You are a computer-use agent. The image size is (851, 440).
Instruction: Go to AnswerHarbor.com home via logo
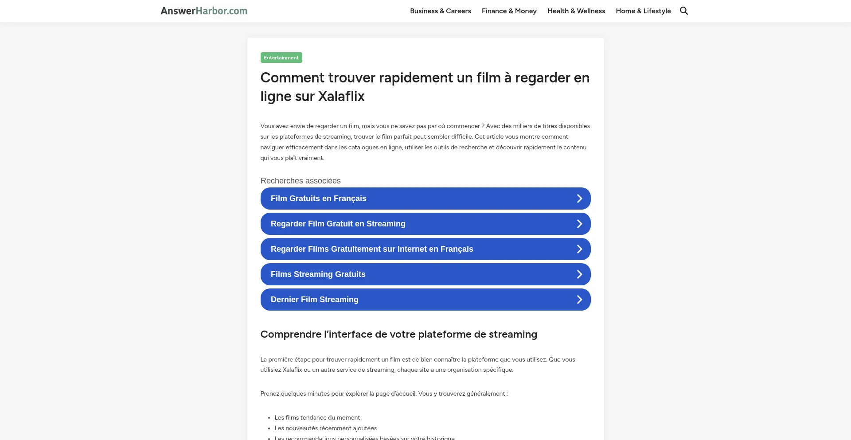coord(204,11)
